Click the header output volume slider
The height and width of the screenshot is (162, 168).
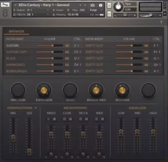click(150, 15)
